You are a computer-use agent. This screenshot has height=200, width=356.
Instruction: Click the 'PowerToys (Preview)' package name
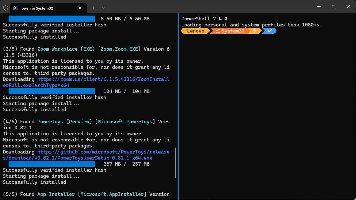tap(64, 122)
